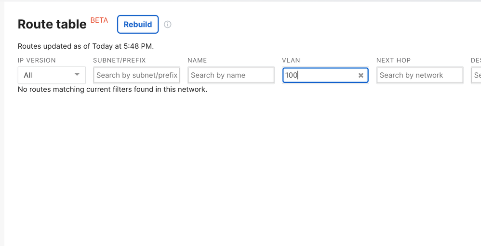Click the No routes matching filters message
The width and height of the screenshot is (481, 246).
click(x=112, y=89)
